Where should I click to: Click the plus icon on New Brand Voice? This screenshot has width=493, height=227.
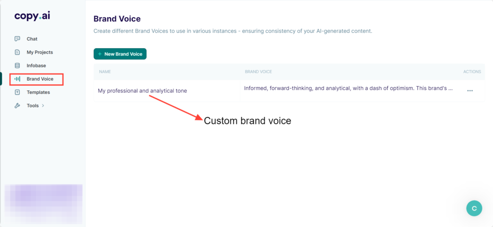pos(100,54)
